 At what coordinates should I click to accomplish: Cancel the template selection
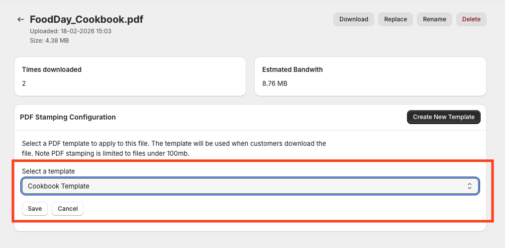coord(68,209)
